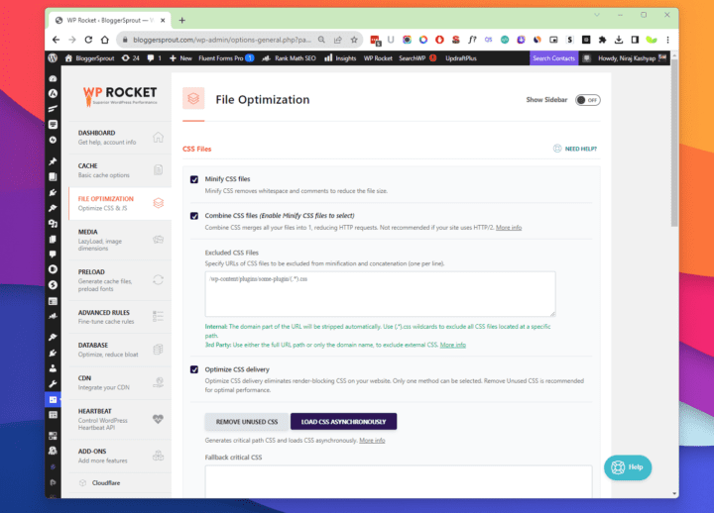Open Chrome's three-dot menu

pos(667,40)
